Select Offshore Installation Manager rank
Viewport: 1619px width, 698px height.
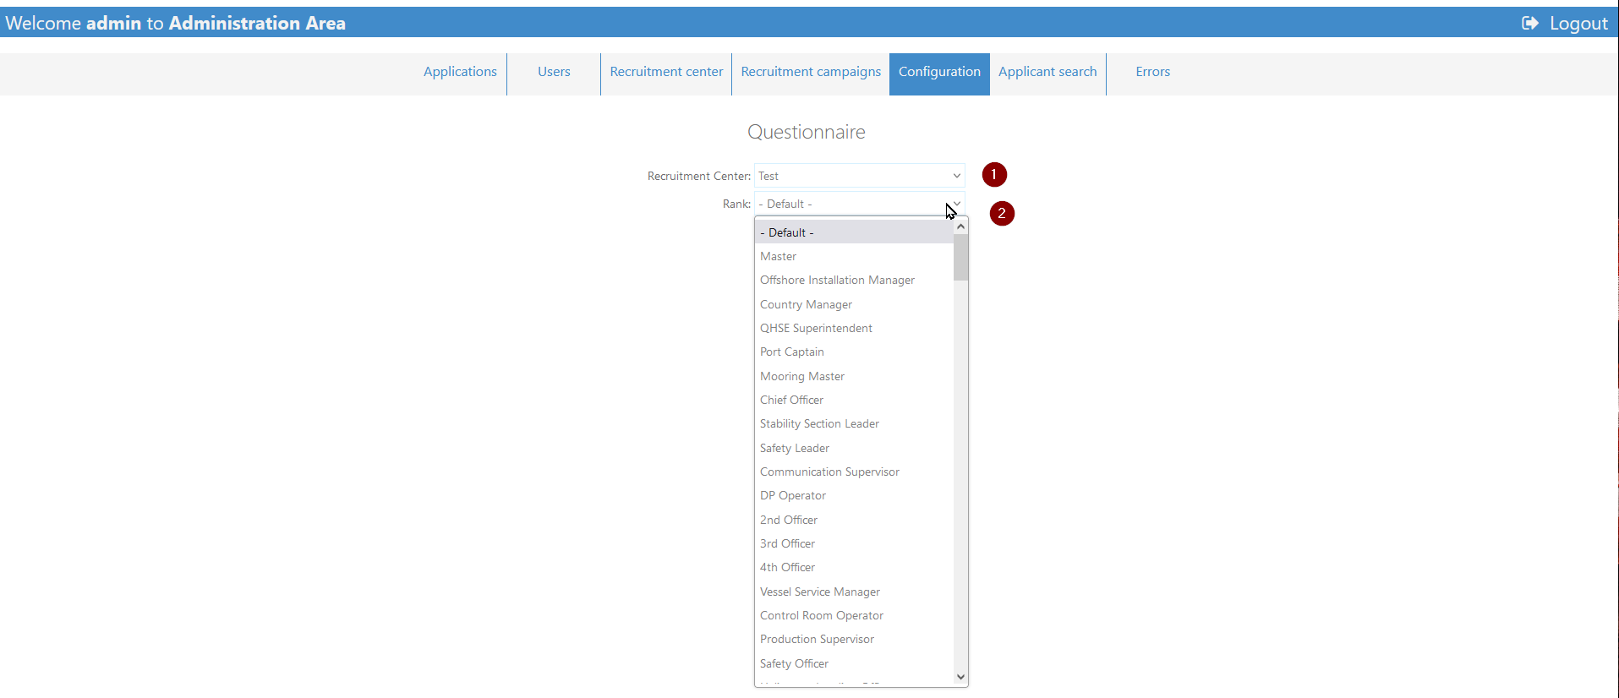854,280
